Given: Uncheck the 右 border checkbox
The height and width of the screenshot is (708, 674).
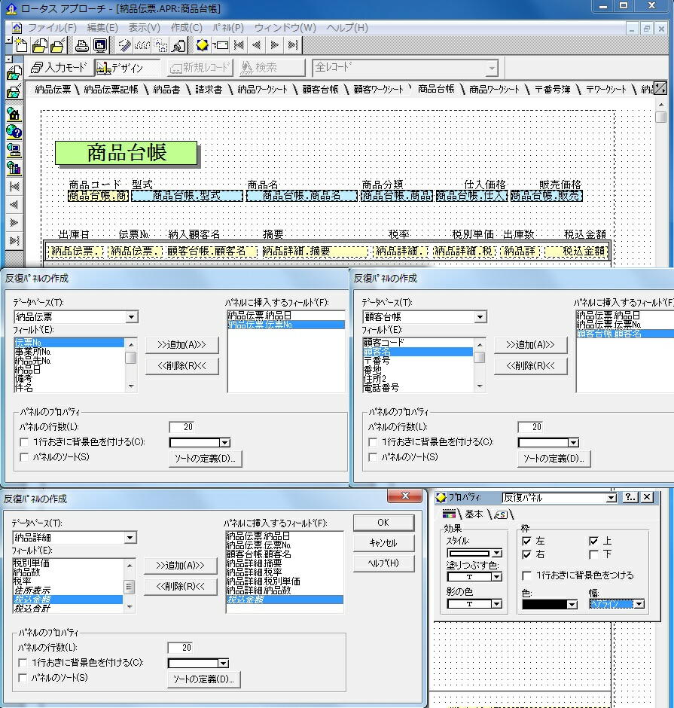Looking at the screenshot, I should click(526, 554).
